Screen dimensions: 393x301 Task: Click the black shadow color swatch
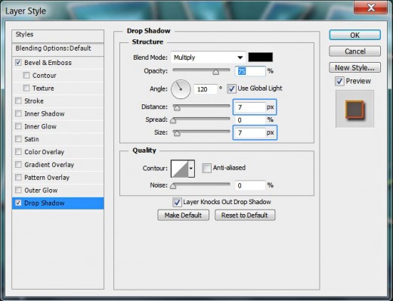[x=260, y=57]
